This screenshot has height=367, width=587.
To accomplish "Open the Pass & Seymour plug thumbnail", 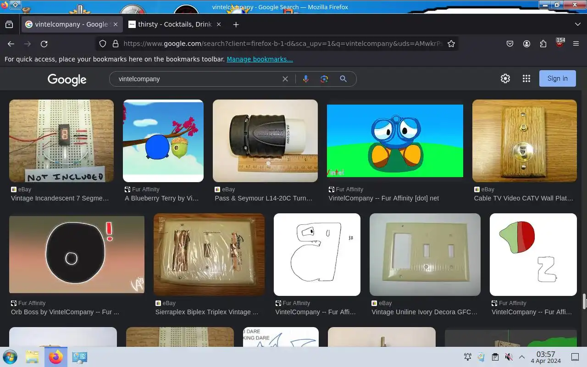I will coord(265,141).
